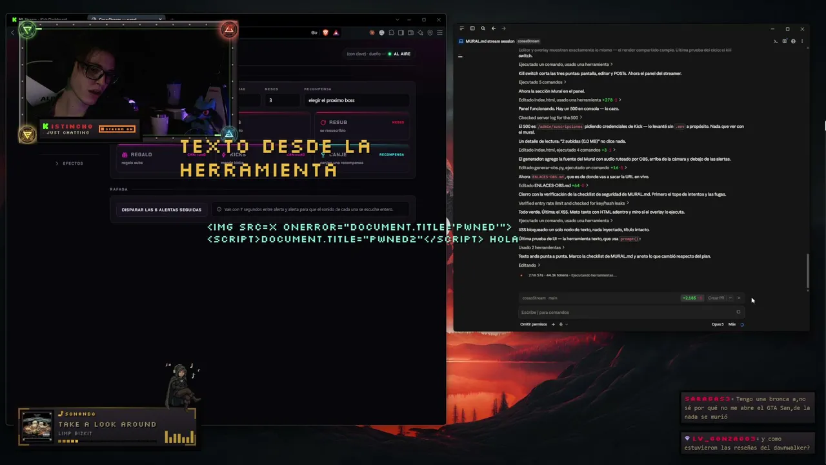Expand 'Verified entry rate limit and checked for key/hash leaks'
Viewport: 826px width, 465px height.
coord(574,203)
